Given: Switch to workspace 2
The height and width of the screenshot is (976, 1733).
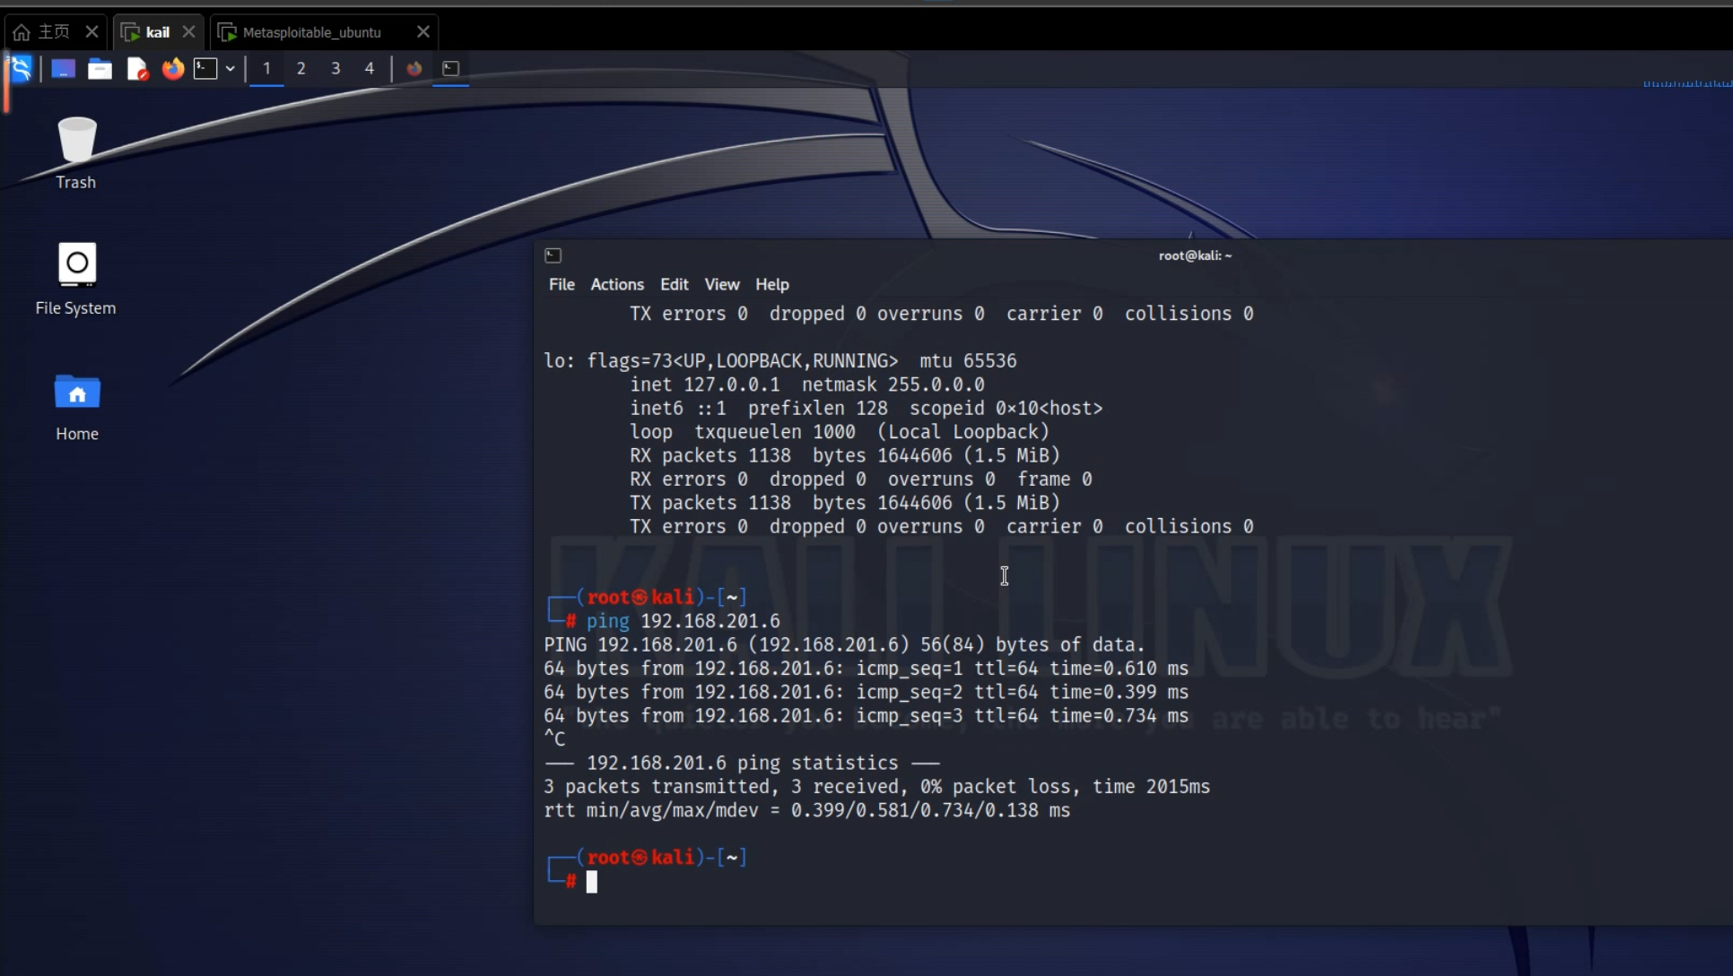Looking at the screenshot, I should tap(301, 68).
